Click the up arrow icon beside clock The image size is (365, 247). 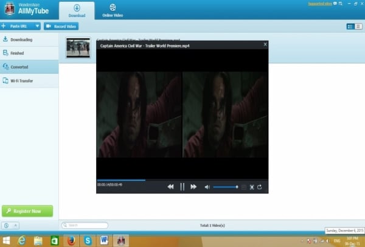[x=15, y=225]
